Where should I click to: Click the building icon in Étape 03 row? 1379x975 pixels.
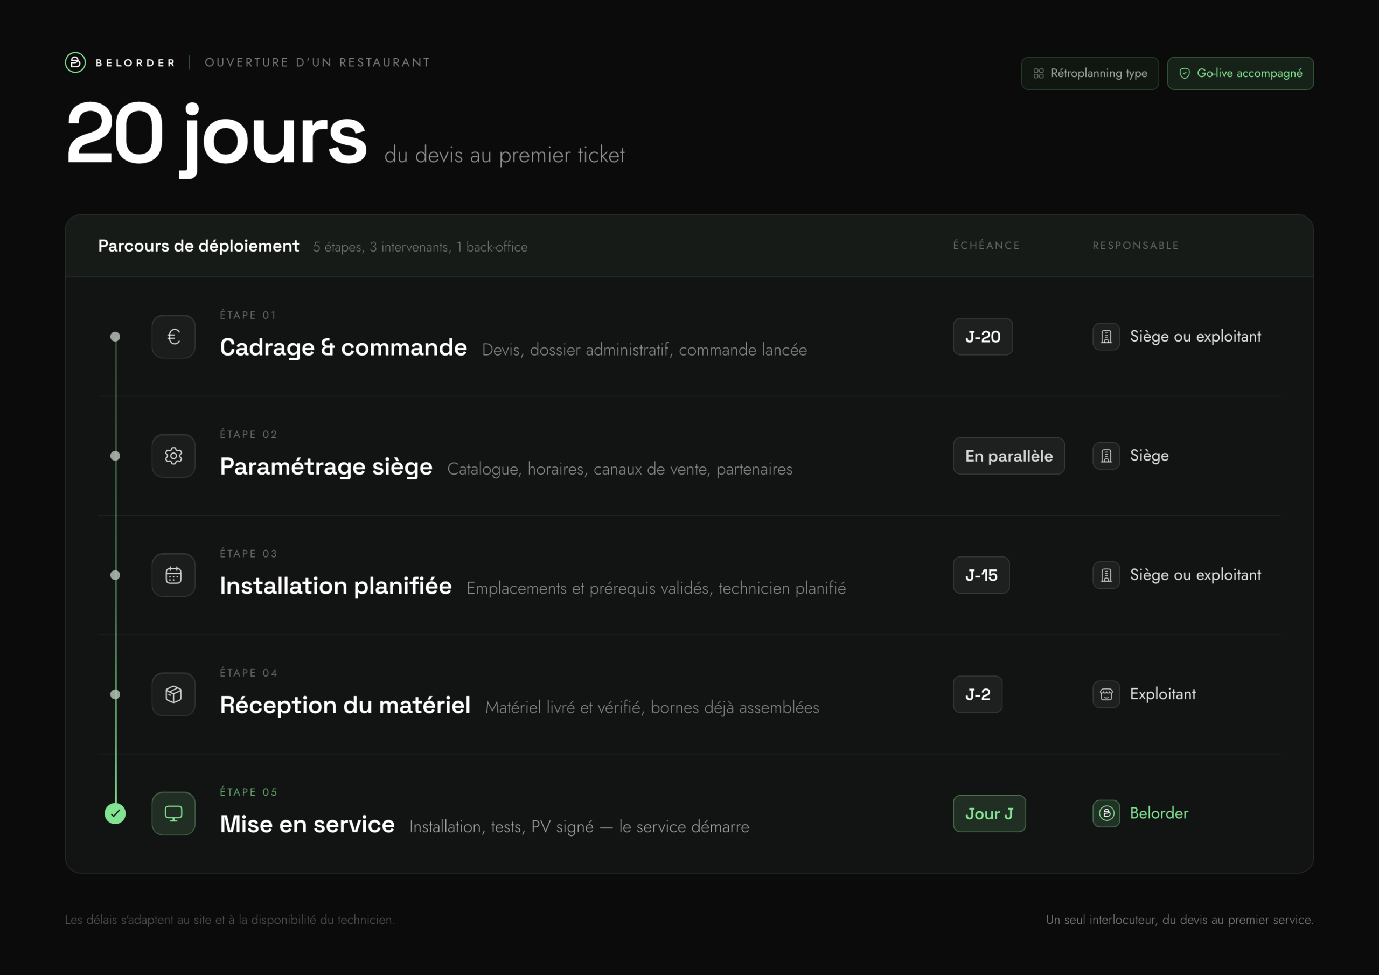click(1106, 575)
